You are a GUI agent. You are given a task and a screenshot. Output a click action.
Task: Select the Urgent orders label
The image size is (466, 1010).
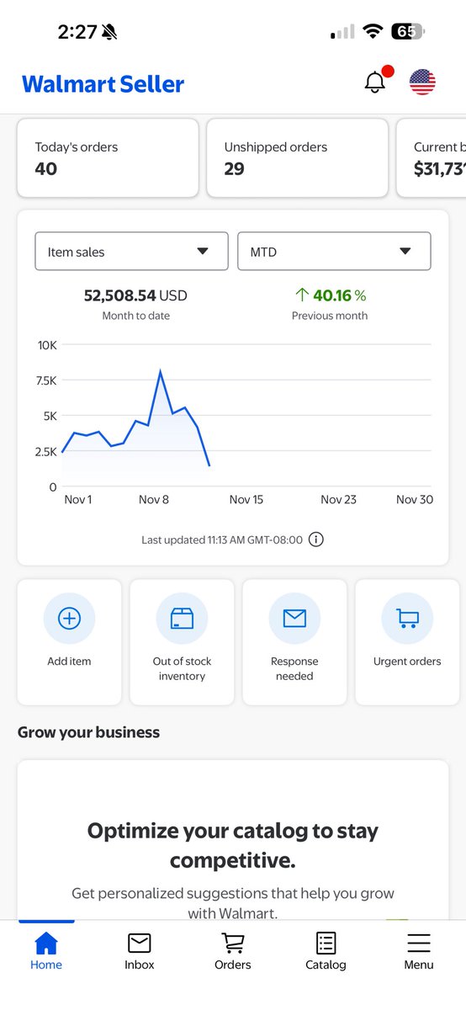click(x=407, y=662)
